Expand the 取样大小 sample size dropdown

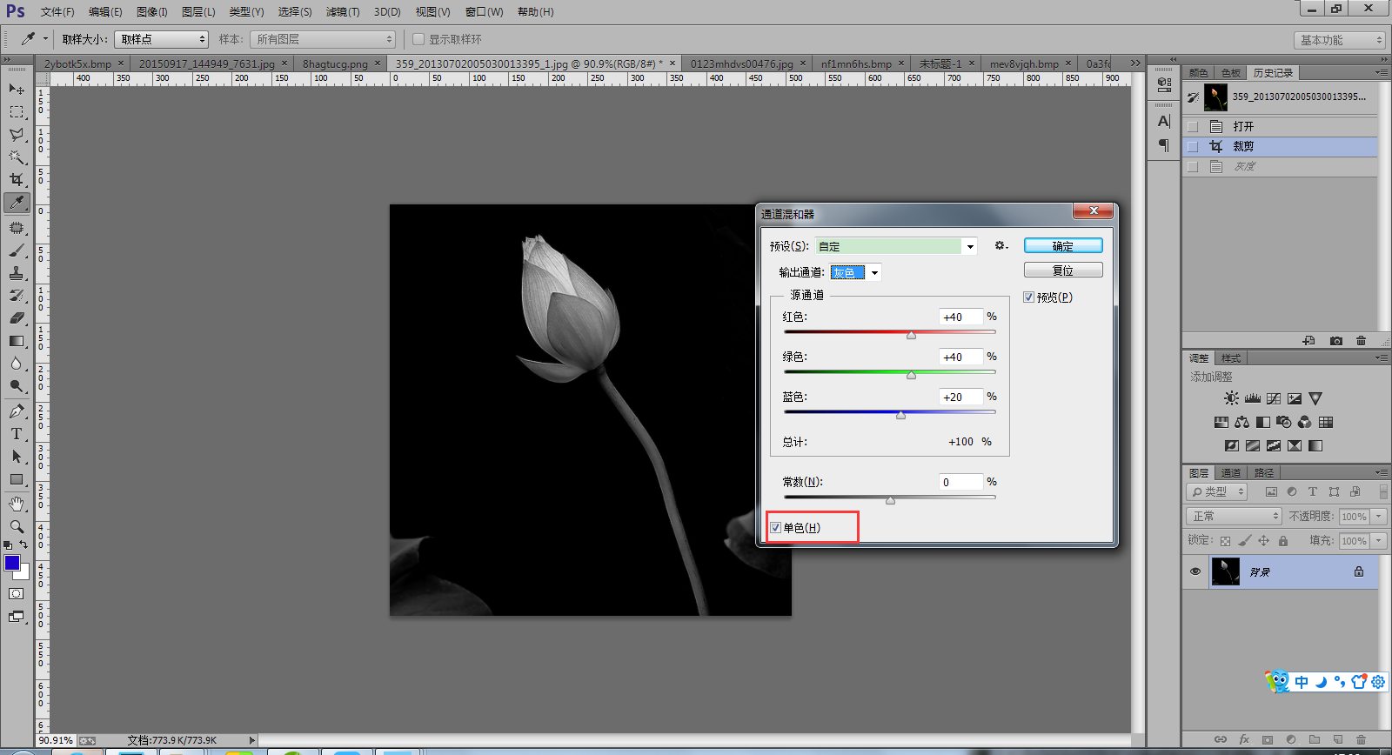[x=162, y=39]
